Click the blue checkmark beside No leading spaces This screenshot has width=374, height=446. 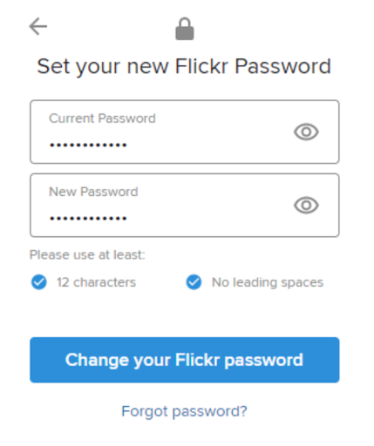tap(194, 282)
